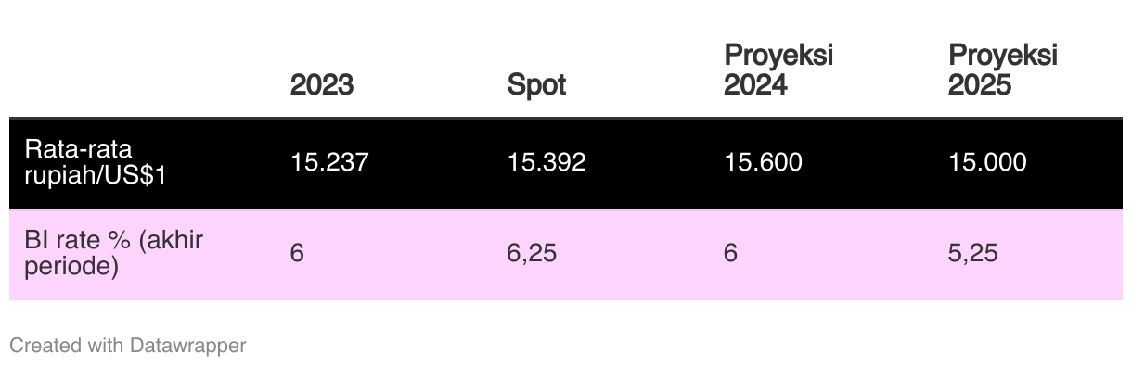
Task: Select the 15.000 Proyeksi 2025 cell
Action: tap(987, 163)
